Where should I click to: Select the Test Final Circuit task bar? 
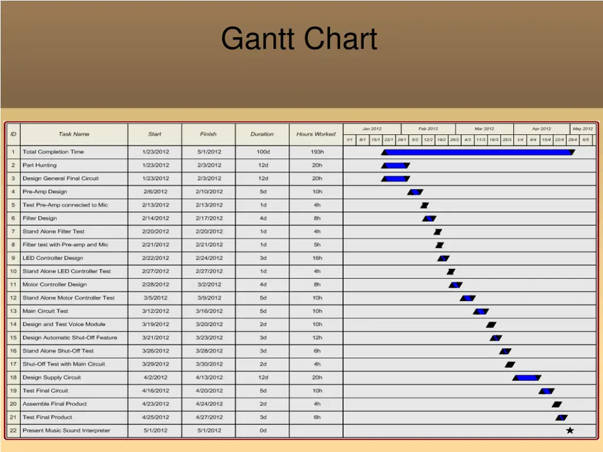(546, 391)
